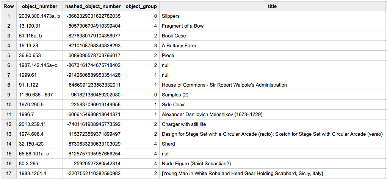The width and height of the screenshot is (387, 180).
Task: Click the object_group column header
Action: (141, 6)
